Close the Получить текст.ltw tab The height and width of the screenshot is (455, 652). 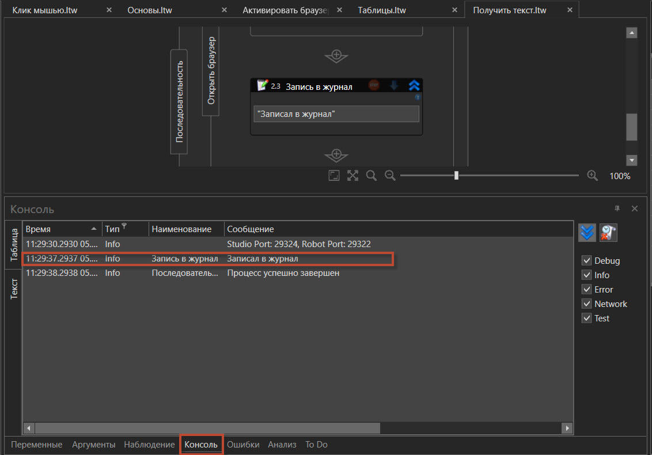pos(570,10)
